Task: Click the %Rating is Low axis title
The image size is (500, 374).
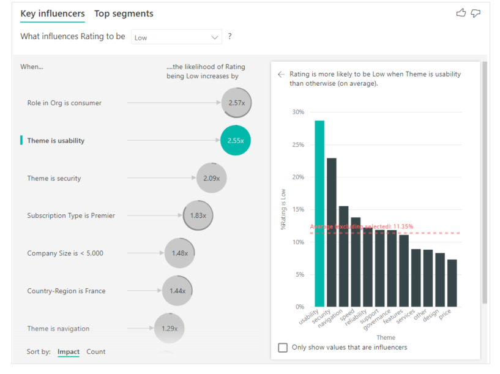Action: coord(283,209)
